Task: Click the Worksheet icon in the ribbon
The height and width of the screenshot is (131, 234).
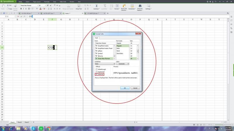Action: (132, 6)
